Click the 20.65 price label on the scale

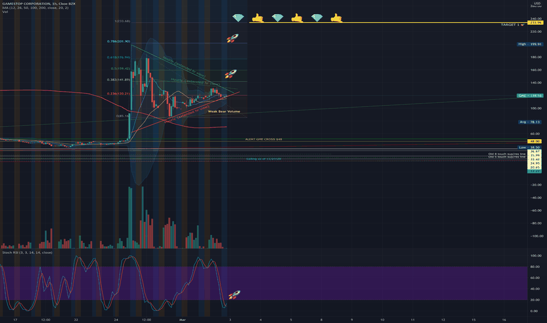click(x=535, y=167)
